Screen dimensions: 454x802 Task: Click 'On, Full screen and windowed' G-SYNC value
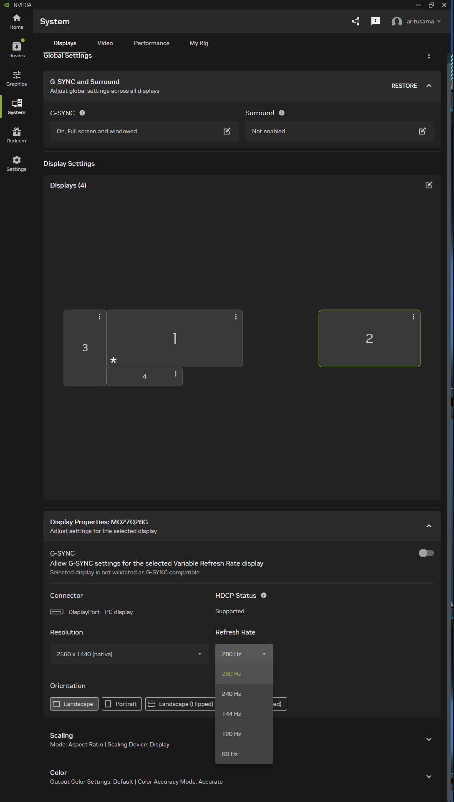(x=97, y=131)
